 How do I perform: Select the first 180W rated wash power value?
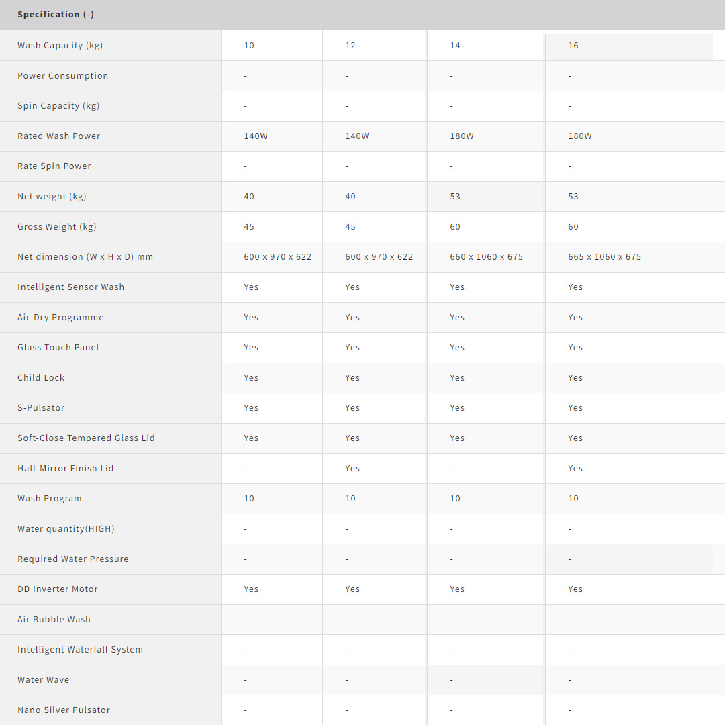pyautogui.click(x=462, y=136)
